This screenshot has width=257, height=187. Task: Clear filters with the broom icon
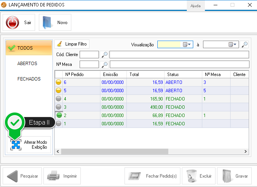[59, 44]
